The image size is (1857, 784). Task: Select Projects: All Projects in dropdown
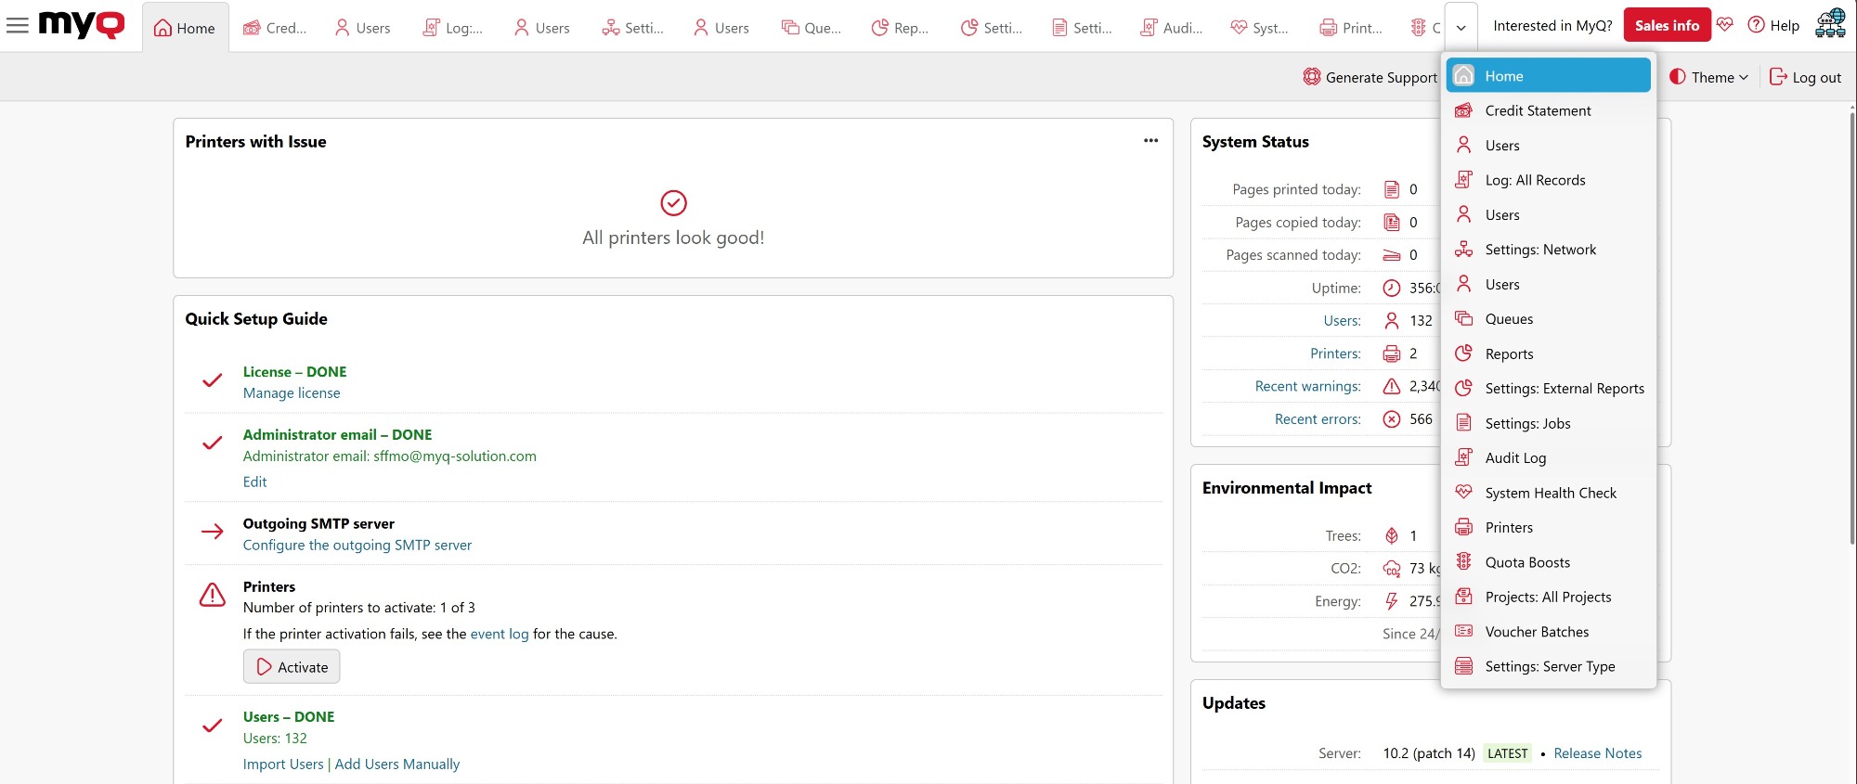pos(1548,597)
